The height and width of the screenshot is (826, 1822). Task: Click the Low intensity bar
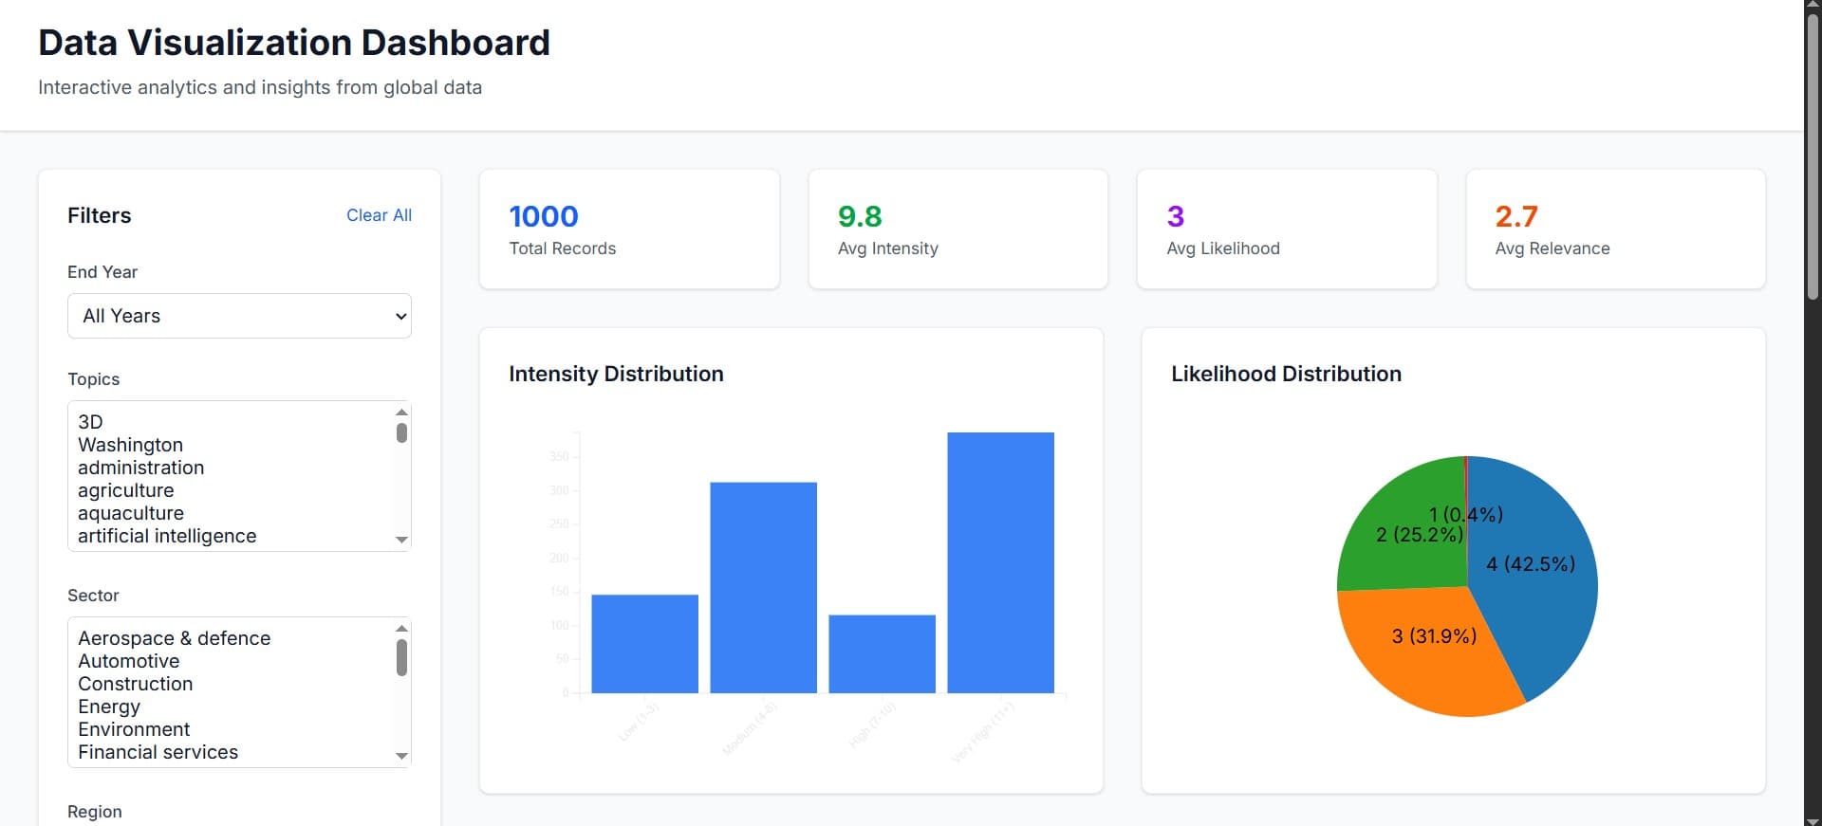pos(644,644)
